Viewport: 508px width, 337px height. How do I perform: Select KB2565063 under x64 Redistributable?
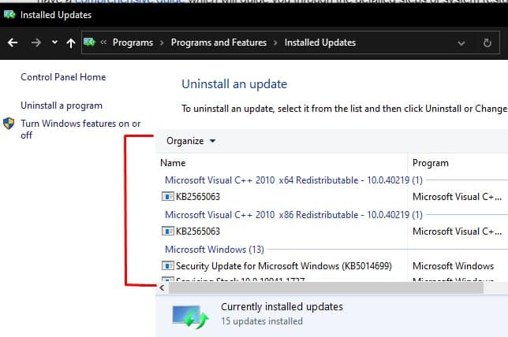coord(198,196)
